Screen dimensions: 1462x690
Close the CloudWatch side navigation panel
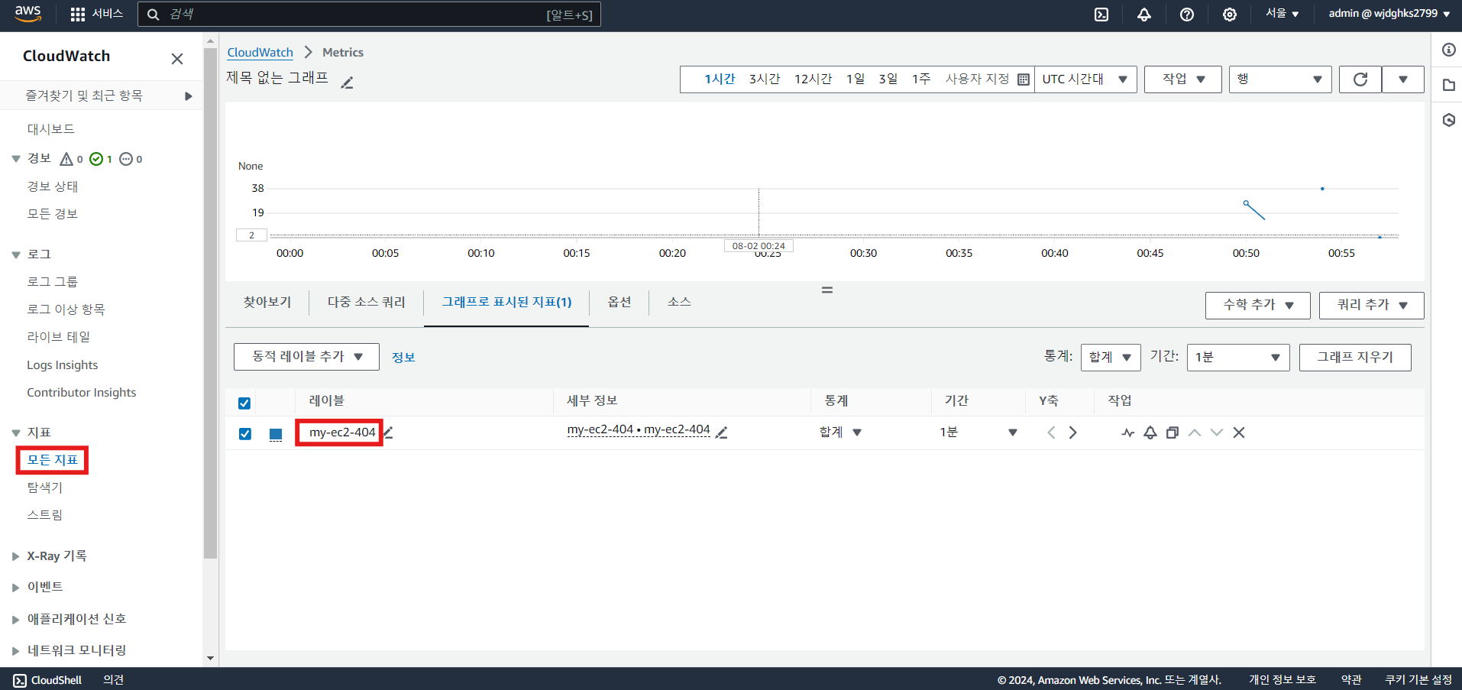[x=177, y=59]
